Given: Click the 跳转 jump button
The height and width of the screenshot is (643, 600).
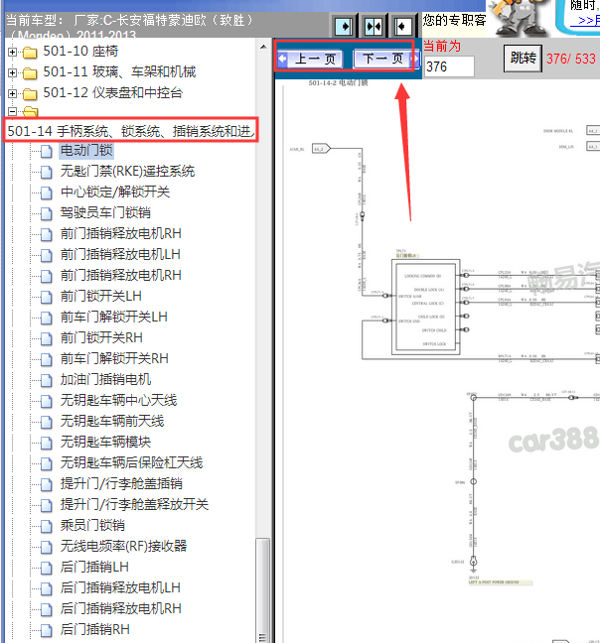Looking at the screenshot, I should [x=523, y=59].
